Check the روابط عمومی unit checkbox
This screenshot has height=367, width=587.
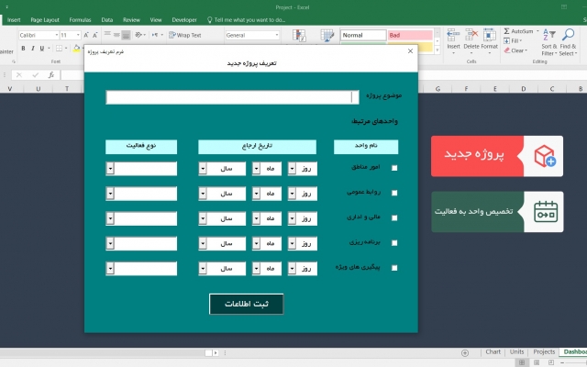pyautogui.click(x=394, y=193)
